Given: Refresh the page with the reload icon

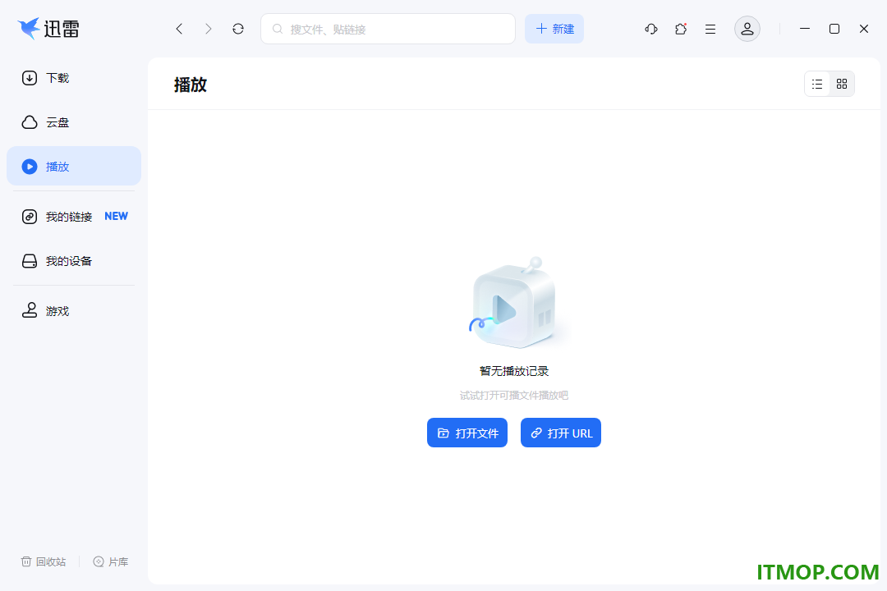Looking at the screenshot, I should click(238, 29).
